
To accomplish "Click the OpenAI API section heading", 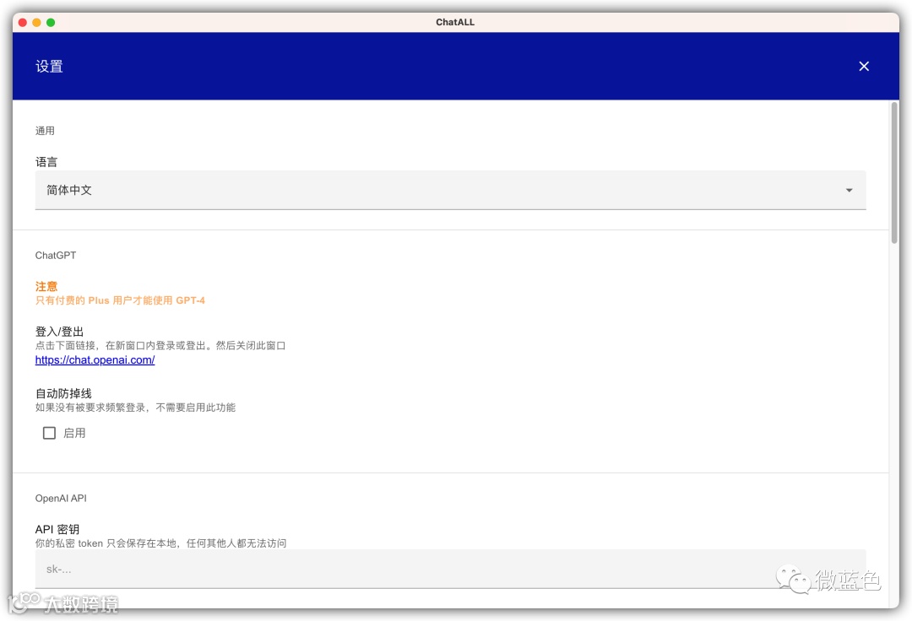I will click(x=61, y=498).
